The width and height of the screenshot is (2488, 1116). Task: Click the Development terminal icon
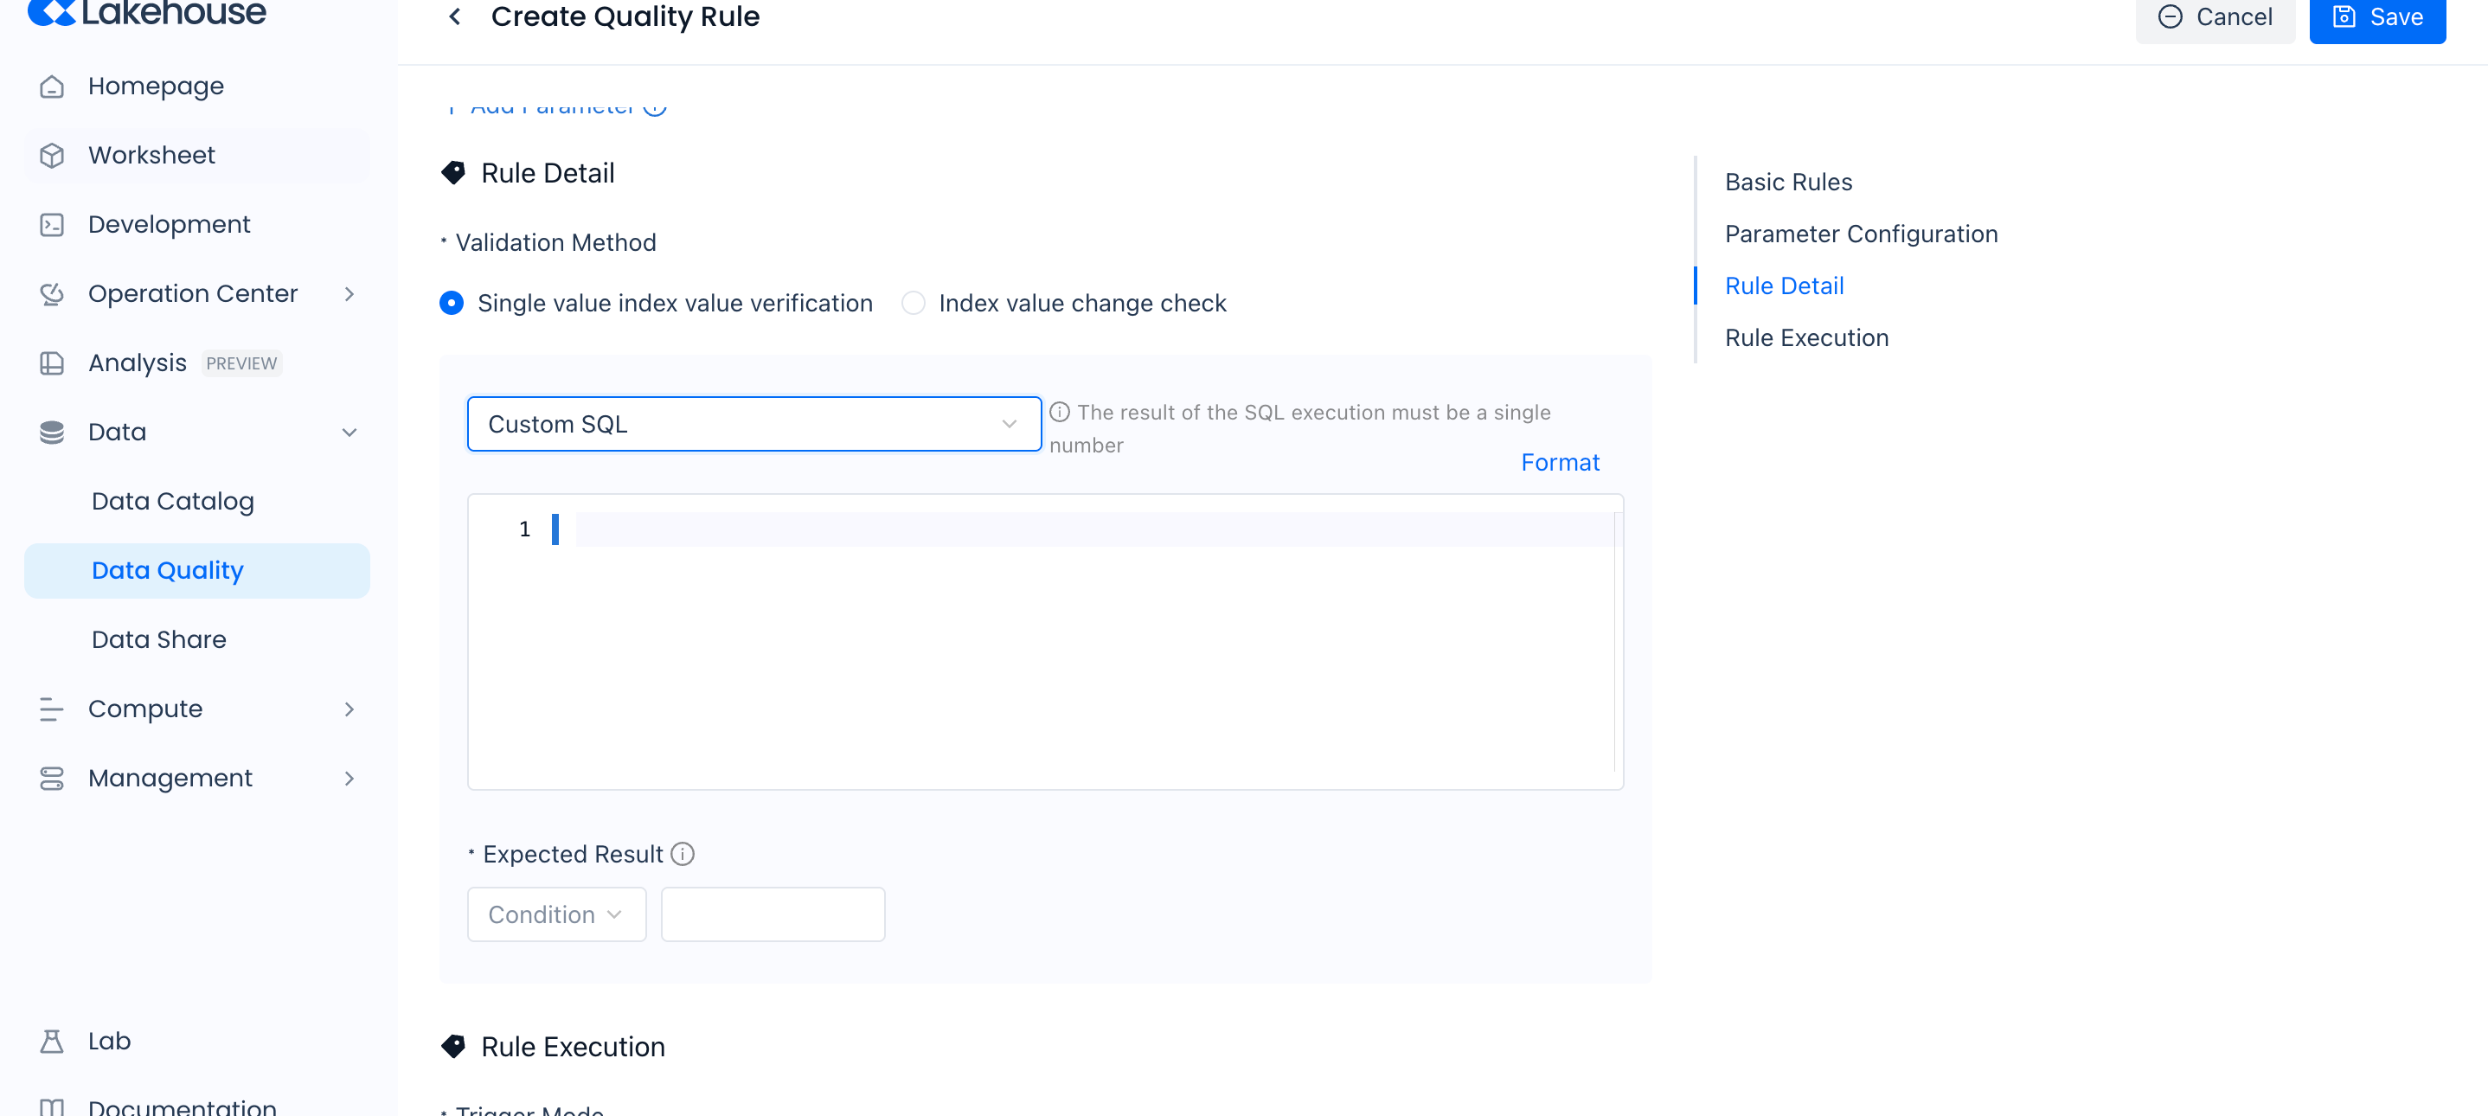pos(52,225)
